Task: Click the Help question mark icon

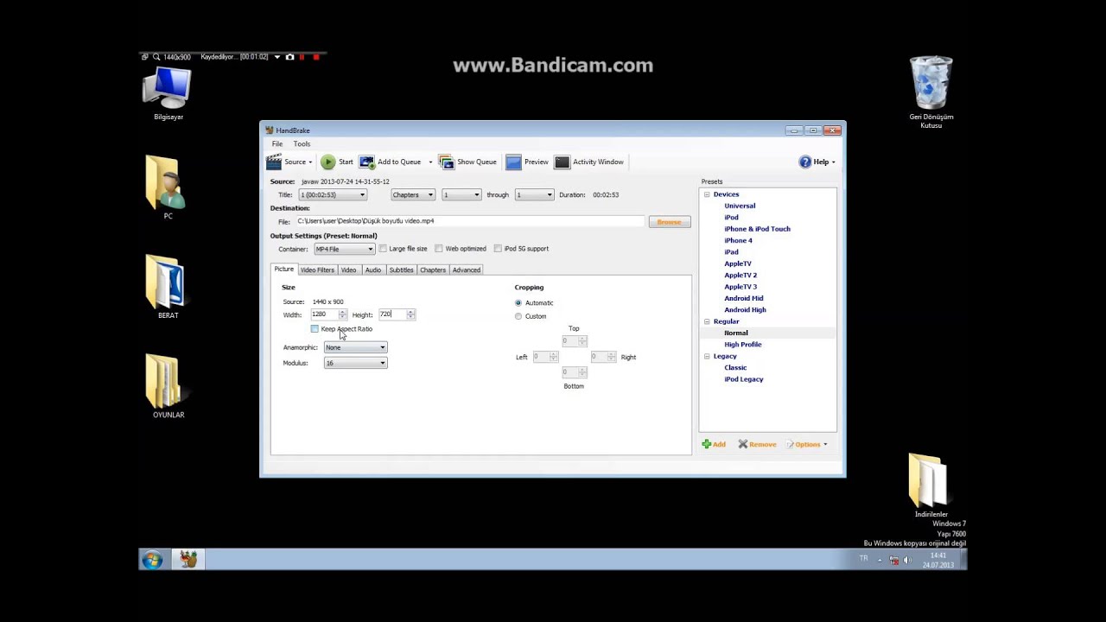Action: (x=805, y=162)
